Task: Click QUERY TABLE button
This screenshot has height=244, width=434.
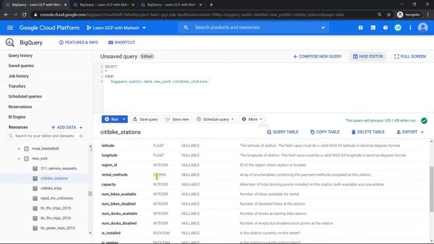Action: click(x=282, y=132)
